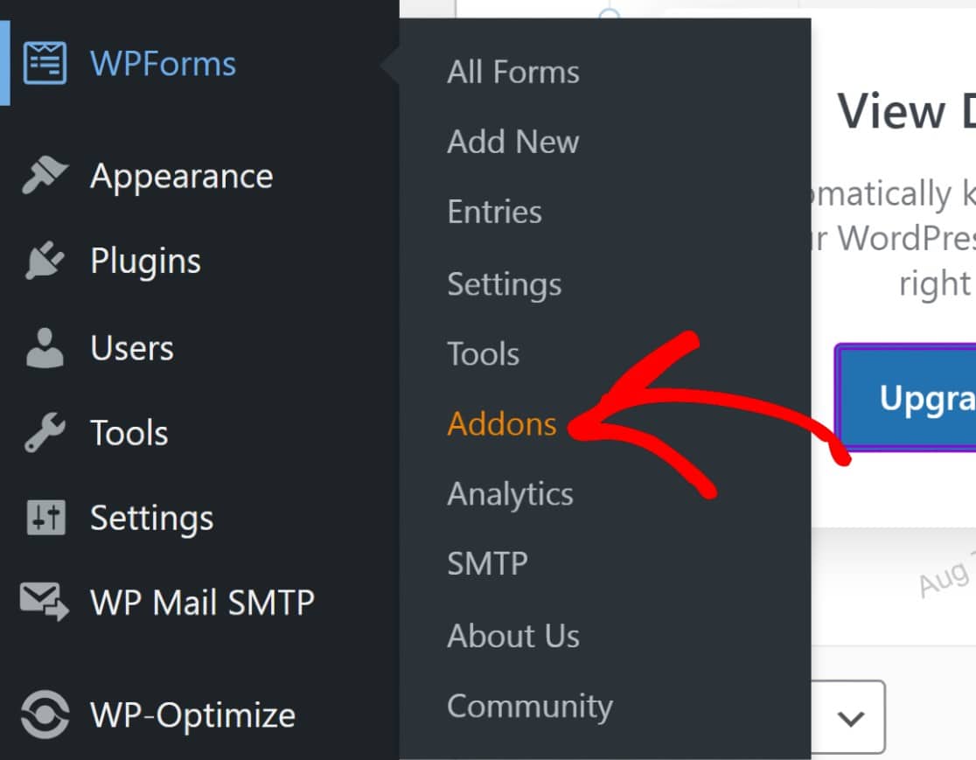Image resolution: width=976 pixels, height=760 pixels.
Task: Visit Community from the WPForms submenu
Action: [x=530, y=706]
